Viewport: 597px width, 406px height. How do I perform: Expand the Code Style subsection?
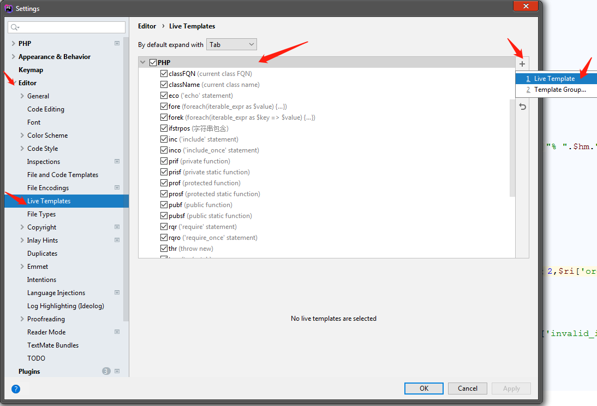(22, 148)
